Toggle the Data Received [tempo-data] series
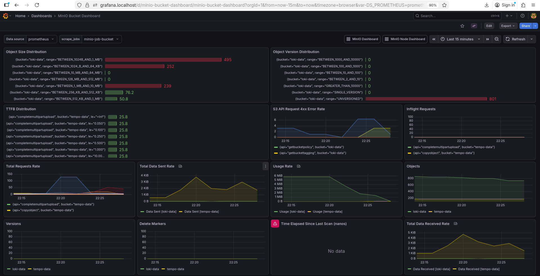This screenshot has width=540, height=276. pos(479,269)
